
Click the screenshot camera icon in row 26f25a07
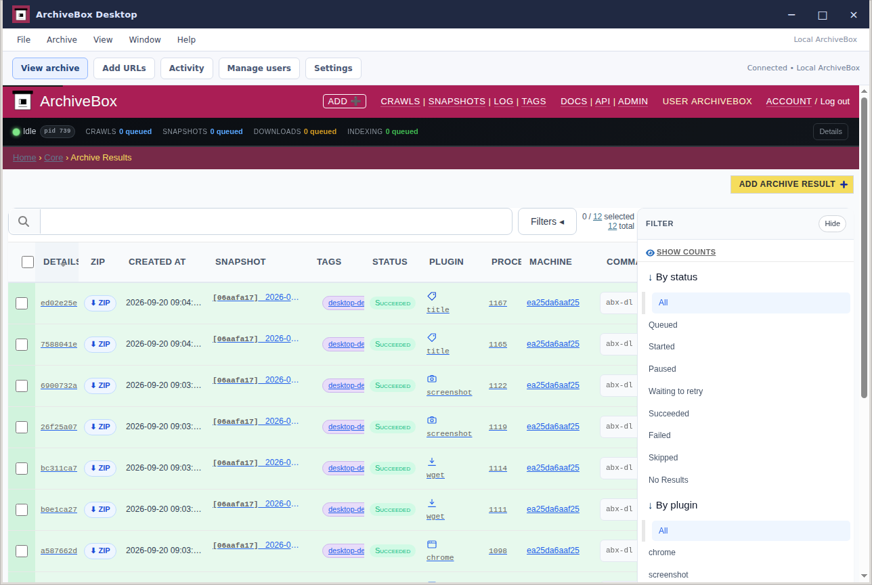(x=432, y=420)
